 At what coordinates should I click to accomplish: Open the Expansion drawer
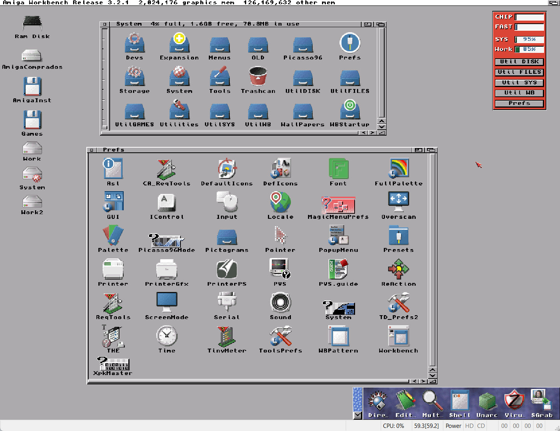pyautogui.click(x=179, y=43)
